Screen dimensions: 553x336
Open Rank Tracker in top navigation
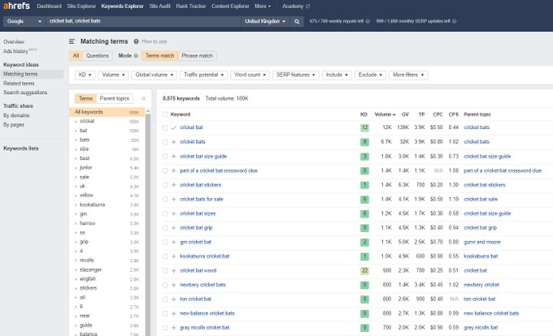191,6
